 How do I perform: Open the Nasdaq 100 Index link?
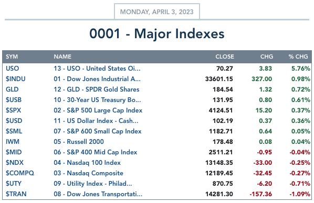coord(87,163)
